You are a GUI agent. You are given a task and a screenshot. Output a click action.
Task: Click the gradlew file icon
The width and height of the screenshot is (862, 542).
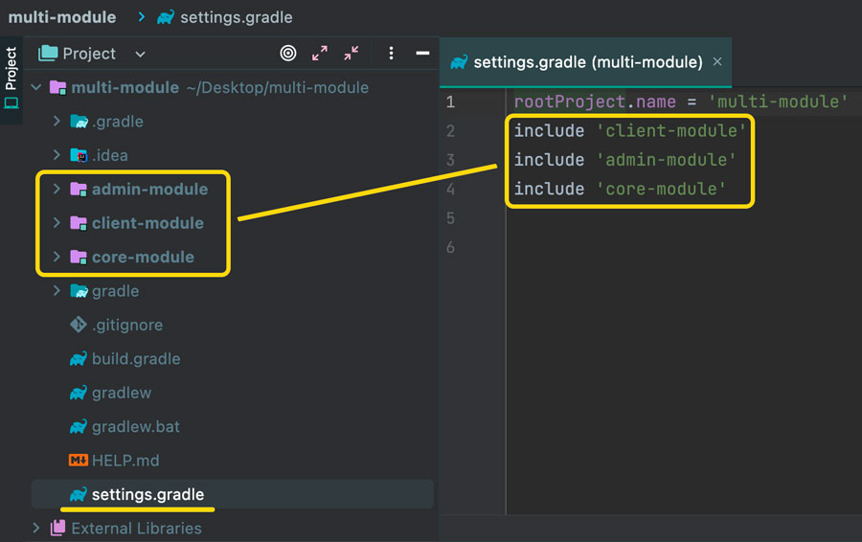(x=79, y=393)
